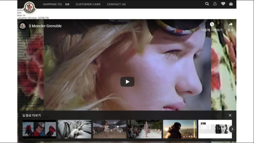This screenshot has height=143, width=254.
Task: Close the more videos panel
Action: tap(230, 115)
